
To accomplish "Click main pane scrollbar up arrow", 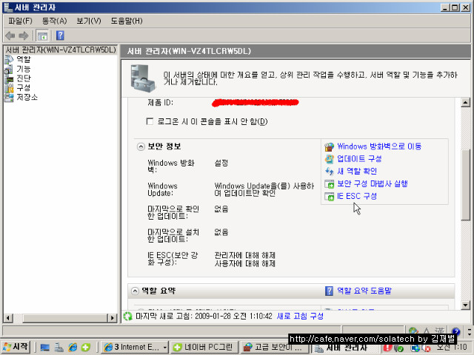I will coord(466,103).
